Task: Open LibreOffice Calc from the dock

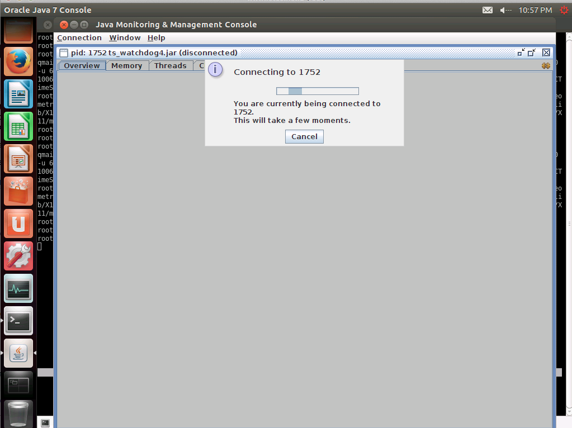Action: (18, 126)
